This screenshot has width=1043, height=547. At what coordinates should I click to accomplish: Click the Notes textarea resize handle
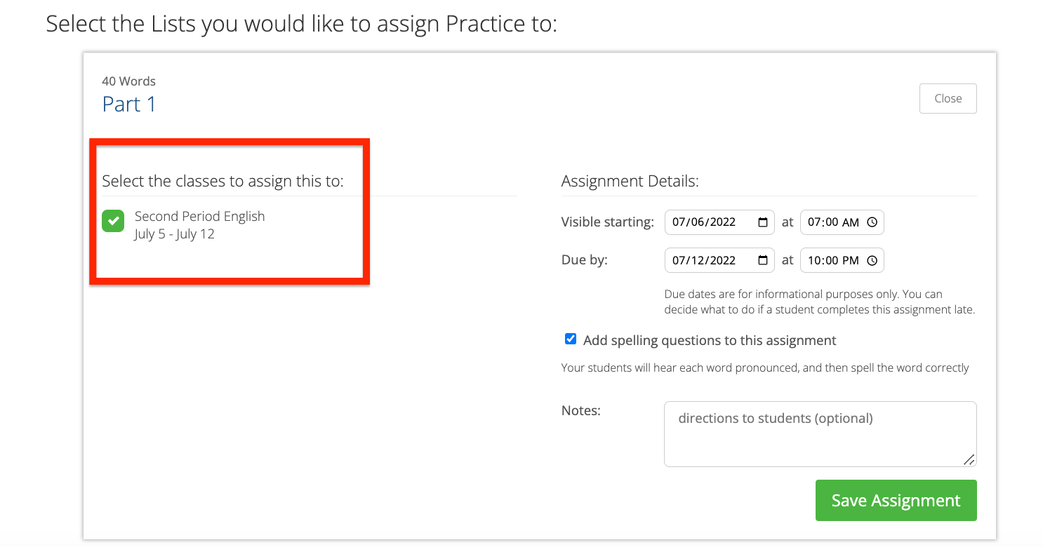[x=971, y=461]
